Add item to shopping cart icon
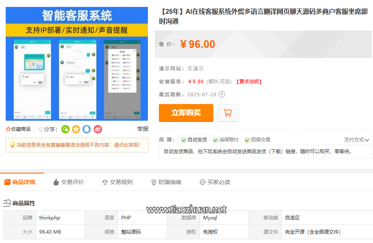Image resolution: width=373 pixels, height=243 pixels. (x=228, y=113)
